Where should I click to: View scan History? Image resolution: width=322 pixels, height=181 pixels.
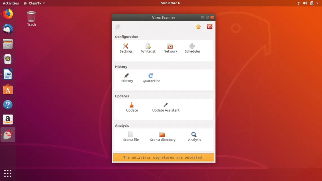point(127,76)
